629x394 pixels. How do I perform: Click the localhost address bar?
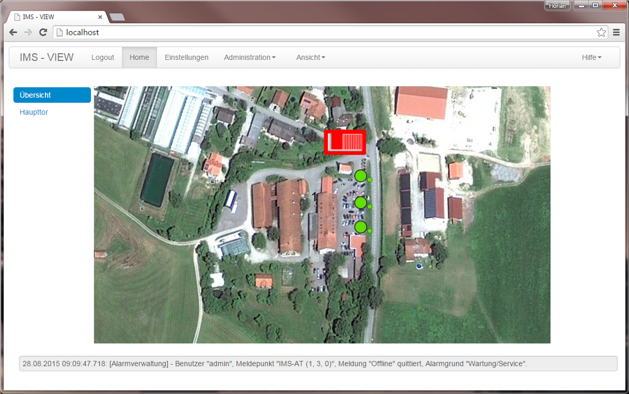click(x=327, y=33)
